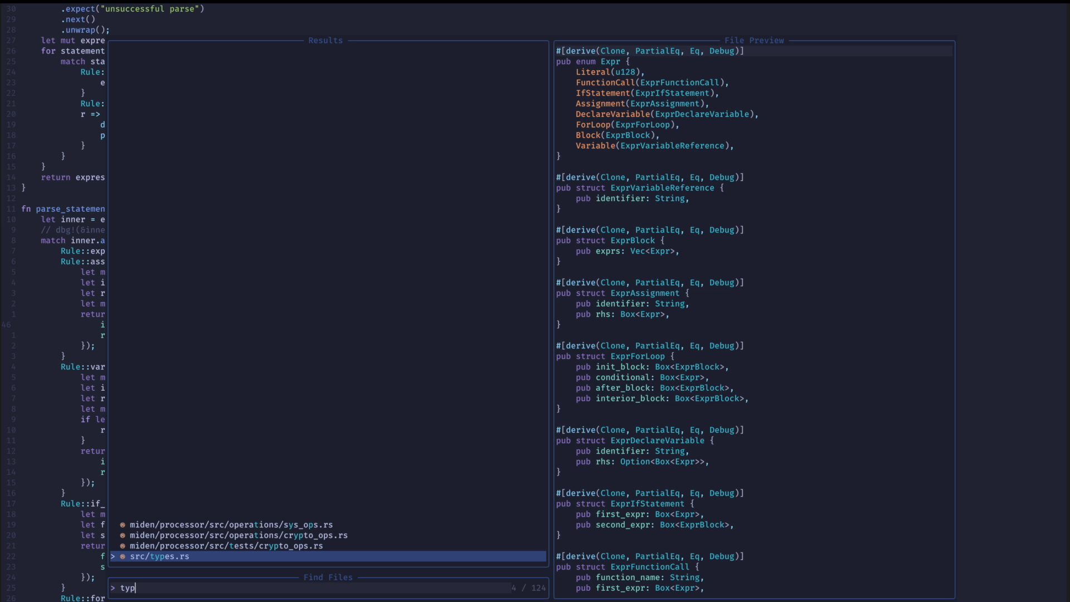Click 'pub struct ExprForLoop {' line
Viewport: 1070px width, 602px height.
point(615,356)
